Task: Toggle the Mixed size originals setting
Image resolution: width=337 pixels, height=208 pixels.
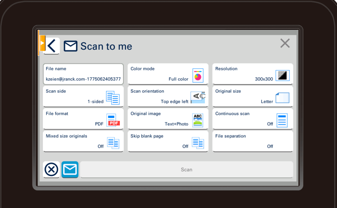Action: (83, 141)
